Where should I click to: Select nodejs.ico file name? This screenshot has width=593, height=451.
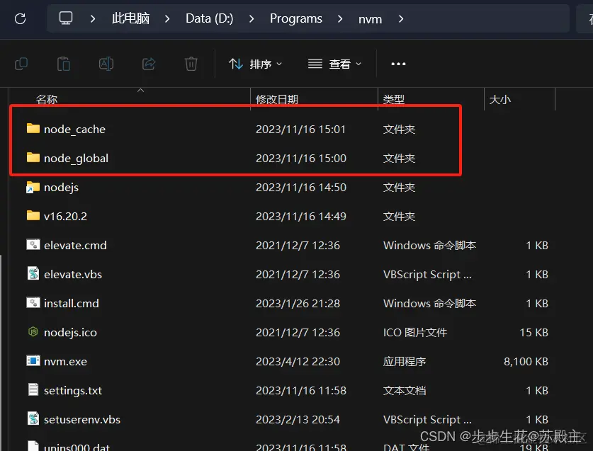pos(70,332)
